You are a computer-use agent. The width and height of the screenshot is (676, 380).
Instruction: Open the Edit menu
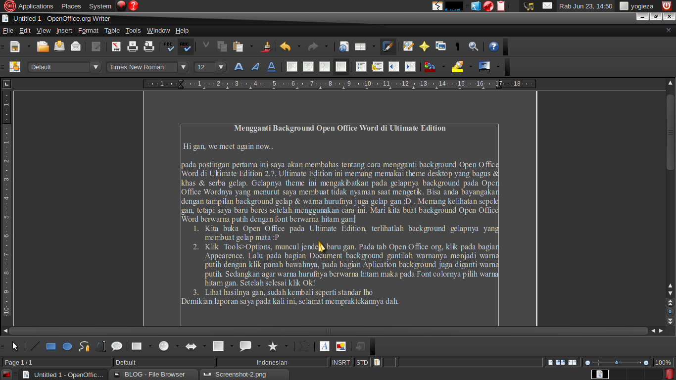tap(25, 31)
